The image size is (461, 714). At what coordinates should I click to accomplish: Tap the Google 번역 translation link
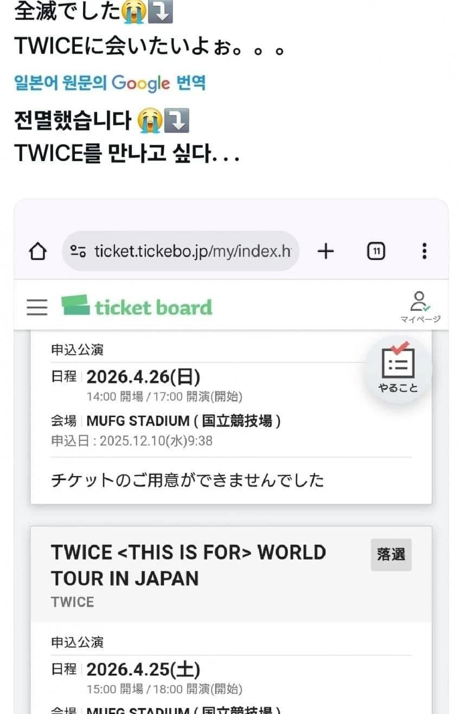[x=110, y=83]
